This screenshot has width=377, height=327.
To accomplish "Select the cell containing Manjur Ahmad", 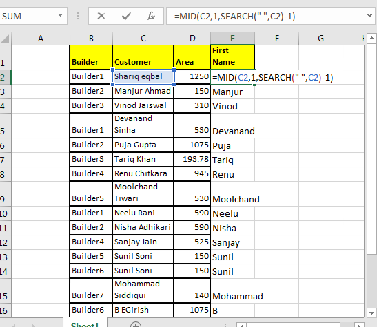I will pyautogui.click(x=143, y=92).
